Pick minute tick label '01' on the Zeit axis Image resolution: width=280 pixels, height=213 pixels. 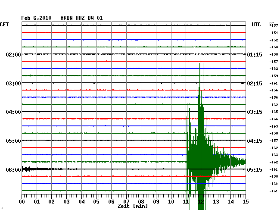[x=37, y=202]
